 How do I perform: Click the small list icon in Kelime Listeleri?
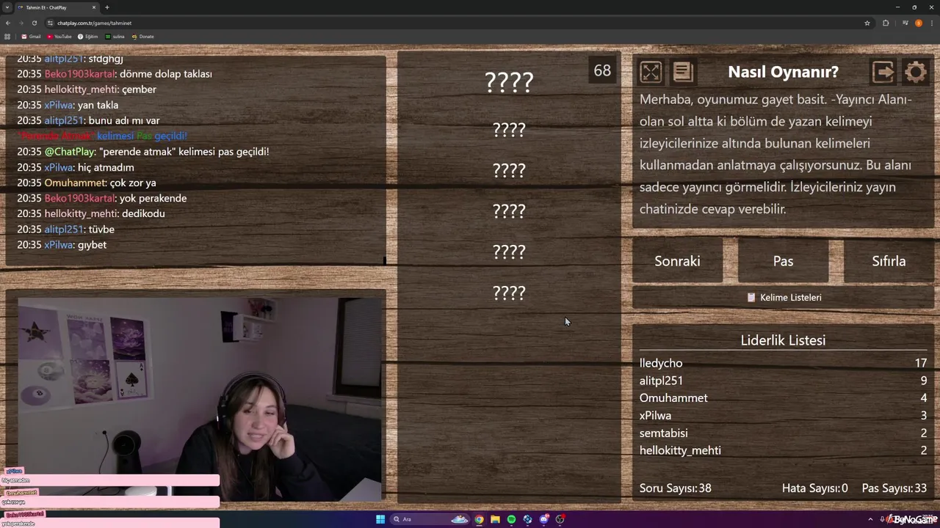tap(751, 297)
